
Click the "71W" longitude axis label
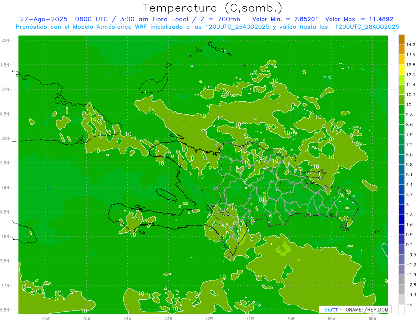pyautogui.click(x=250, y=318)
